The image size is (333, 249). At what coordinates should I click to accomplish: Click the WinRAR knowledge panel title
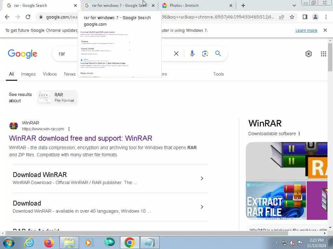265,123
